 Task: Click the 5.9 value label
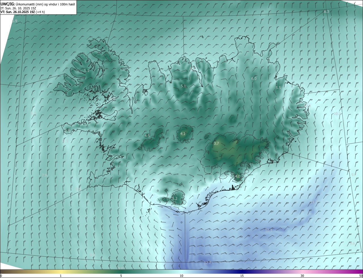tap(14, 21)
